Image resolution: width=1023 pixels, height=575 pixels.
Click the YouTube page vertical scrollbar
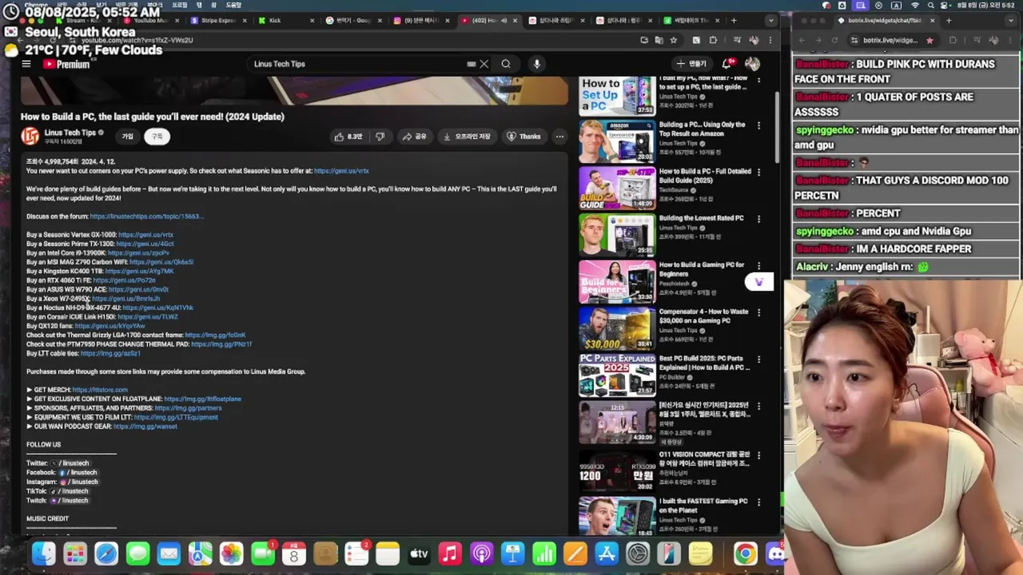tap(777, 128)
